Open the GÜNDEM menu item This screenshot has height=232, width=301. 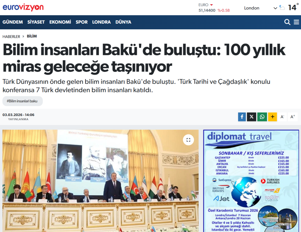[13, 22]
